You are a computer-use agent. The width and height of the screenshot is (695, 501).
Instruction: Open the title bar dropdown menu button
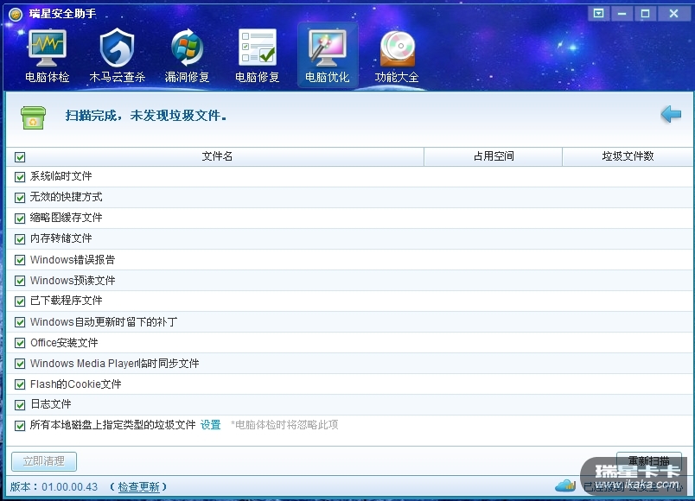(x=599, y=14)
